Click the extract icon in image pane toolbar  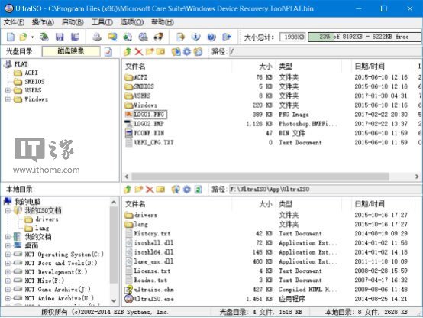click(x=176, y=52)
